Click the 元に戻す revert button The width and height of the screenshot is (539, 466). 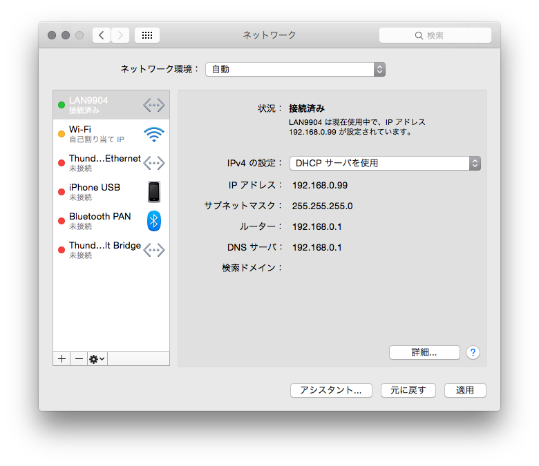408,391
